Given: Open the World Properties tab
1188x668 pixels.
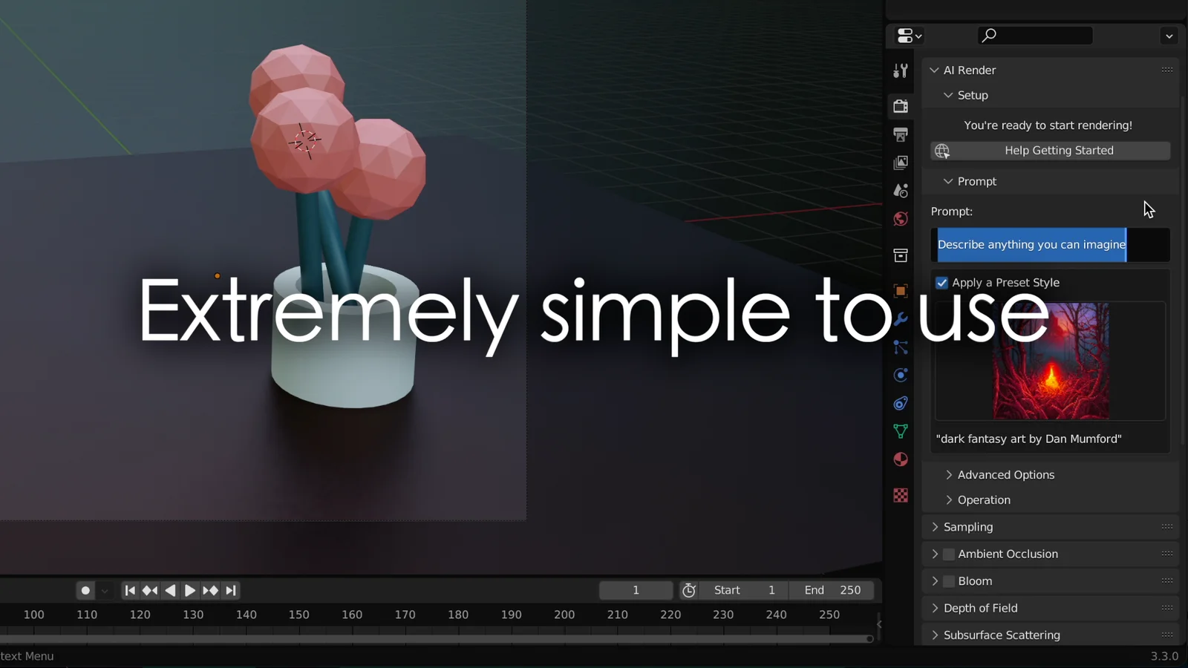Looking at the screenshot, I should pos(901,219).
